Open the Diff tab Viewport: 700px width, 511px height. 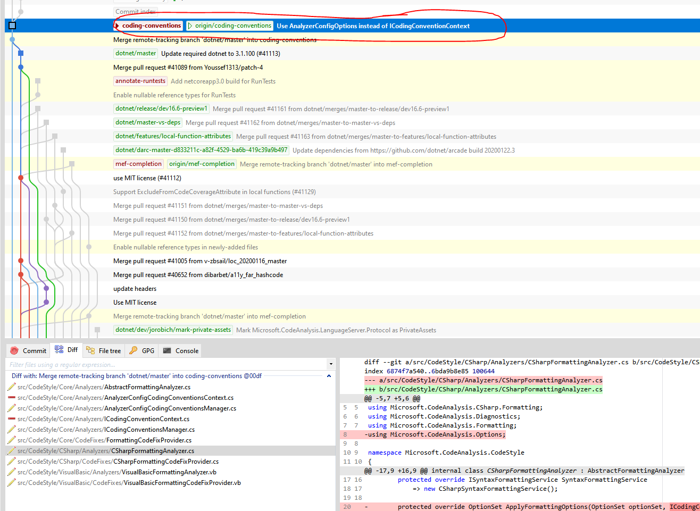tap(66, 350)
